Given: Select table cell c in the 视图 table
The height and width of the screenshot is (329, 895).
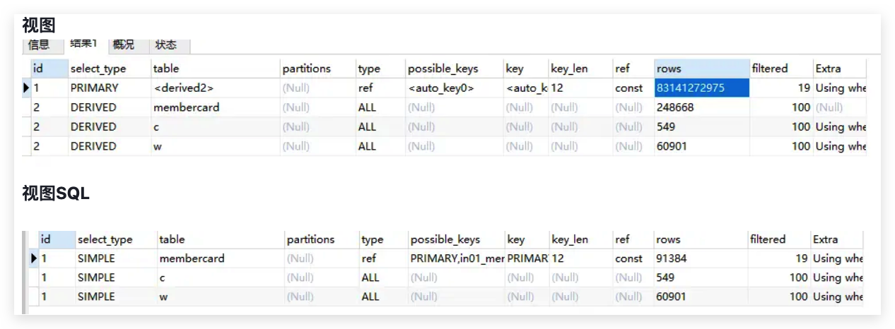Looking at the screenshot, I should point(215,127).
